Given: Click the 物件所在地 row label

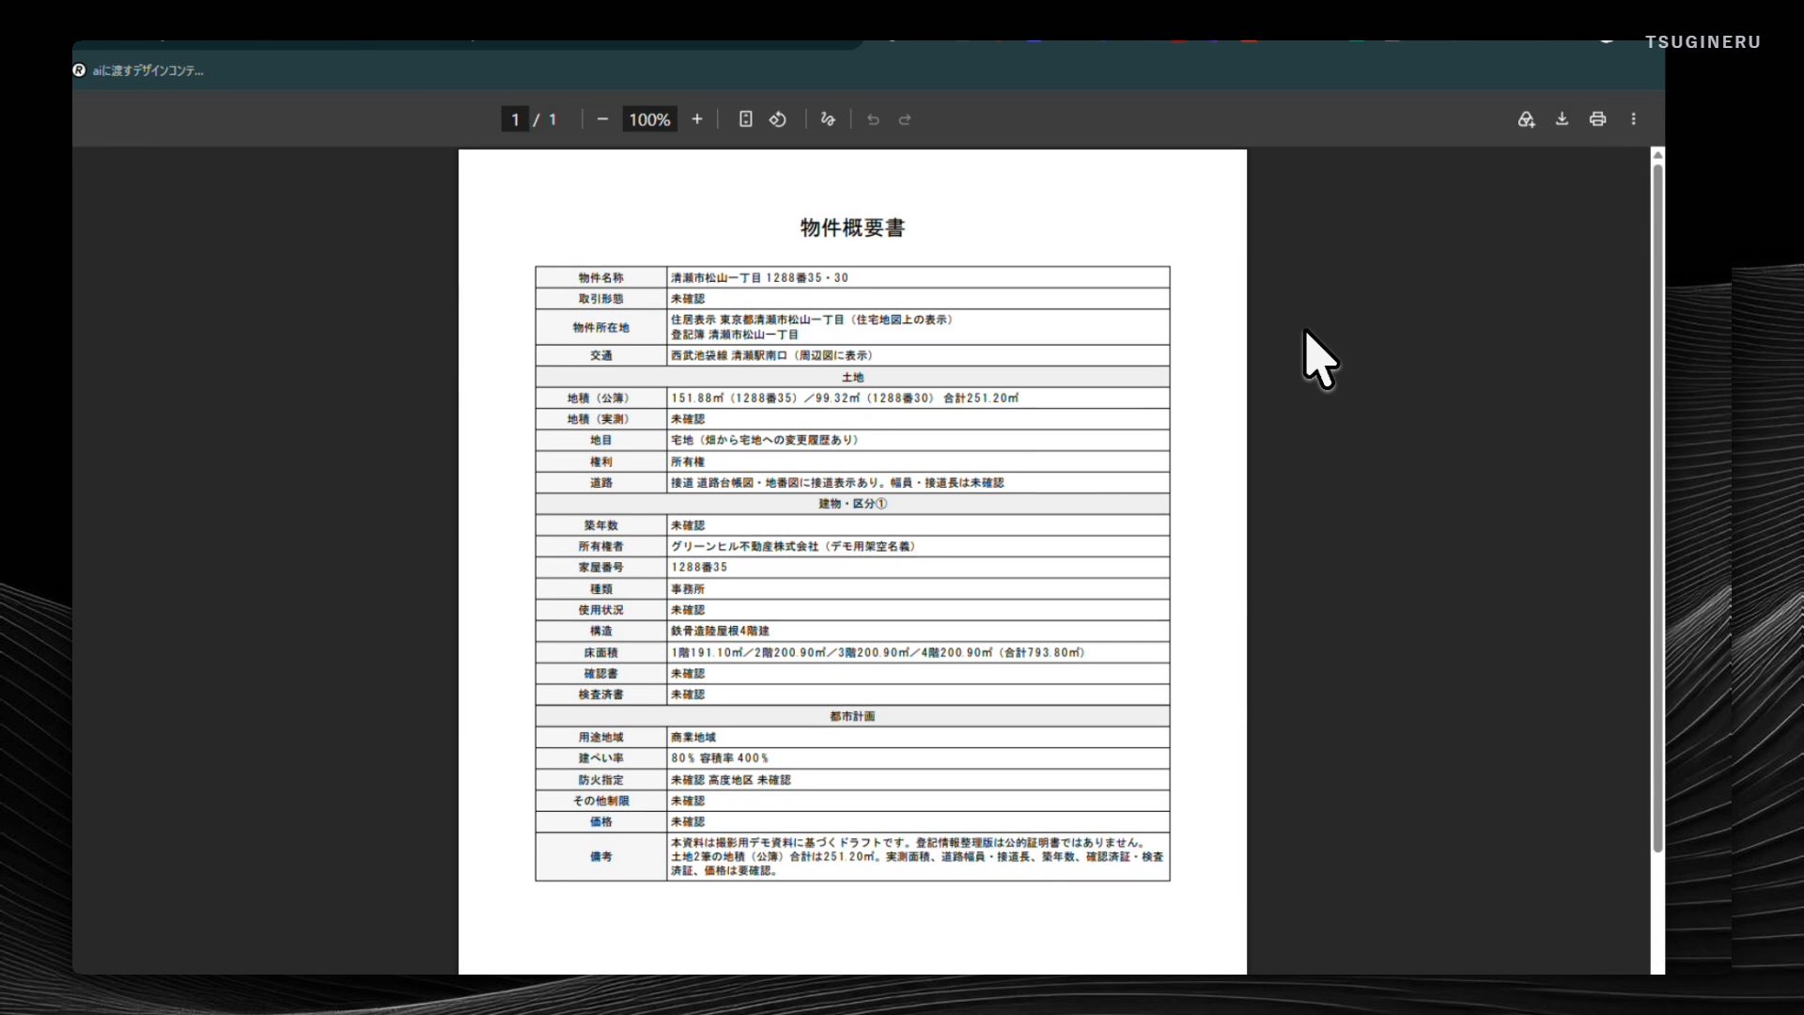Looking at the screenshot, I should click(600, 328).
